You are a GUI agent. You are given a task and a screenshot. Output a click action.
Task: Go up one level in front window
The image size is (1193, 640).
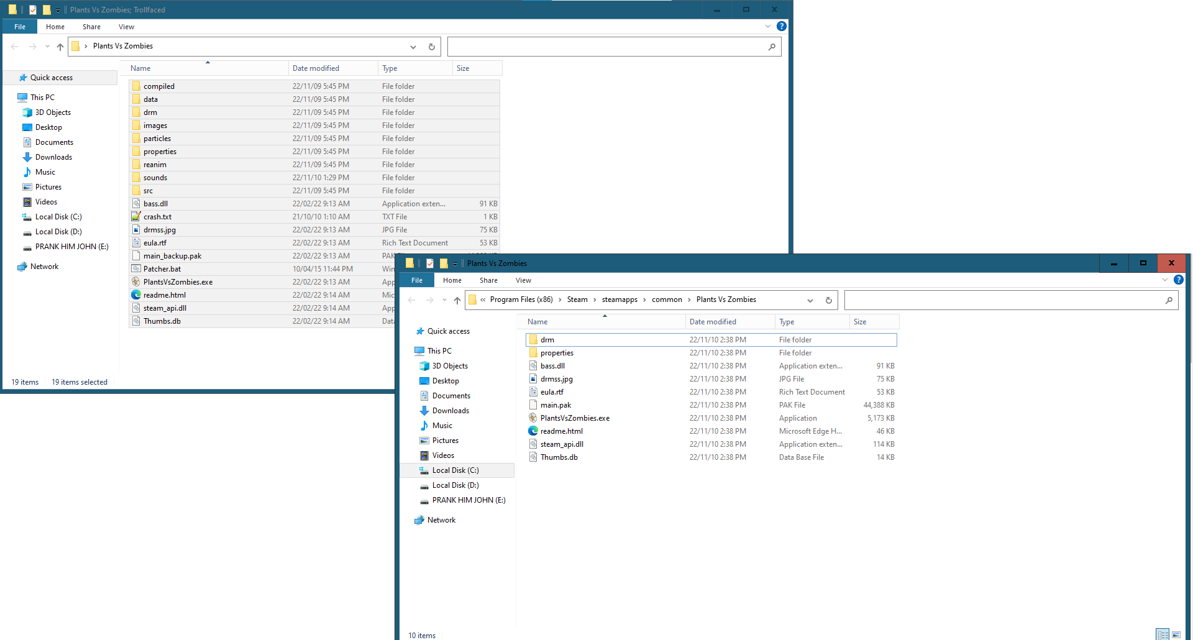457,300
